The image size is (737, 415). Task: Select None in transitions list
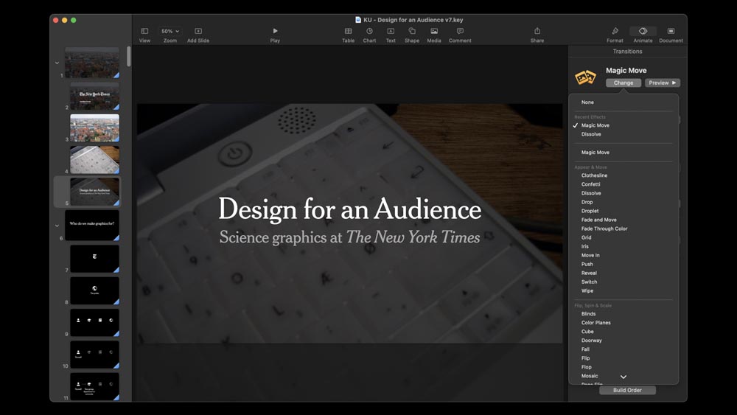[587, 102]
